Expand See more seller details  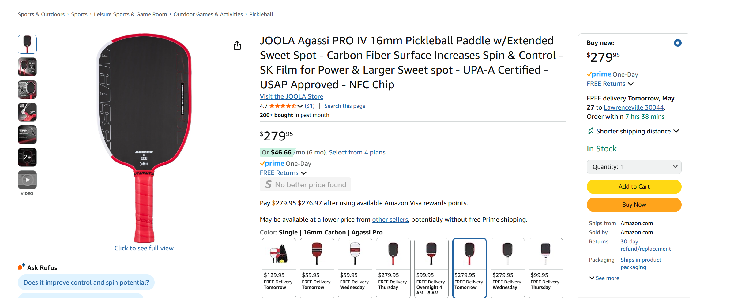pos(604,278)
